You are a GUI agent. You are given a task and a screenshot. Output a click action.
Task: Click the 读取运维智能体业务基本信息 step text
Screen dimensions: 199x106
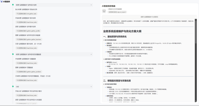[x=26, y=27]
